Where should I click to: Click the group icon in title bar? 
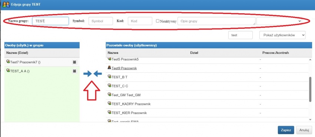coord(6,4)
